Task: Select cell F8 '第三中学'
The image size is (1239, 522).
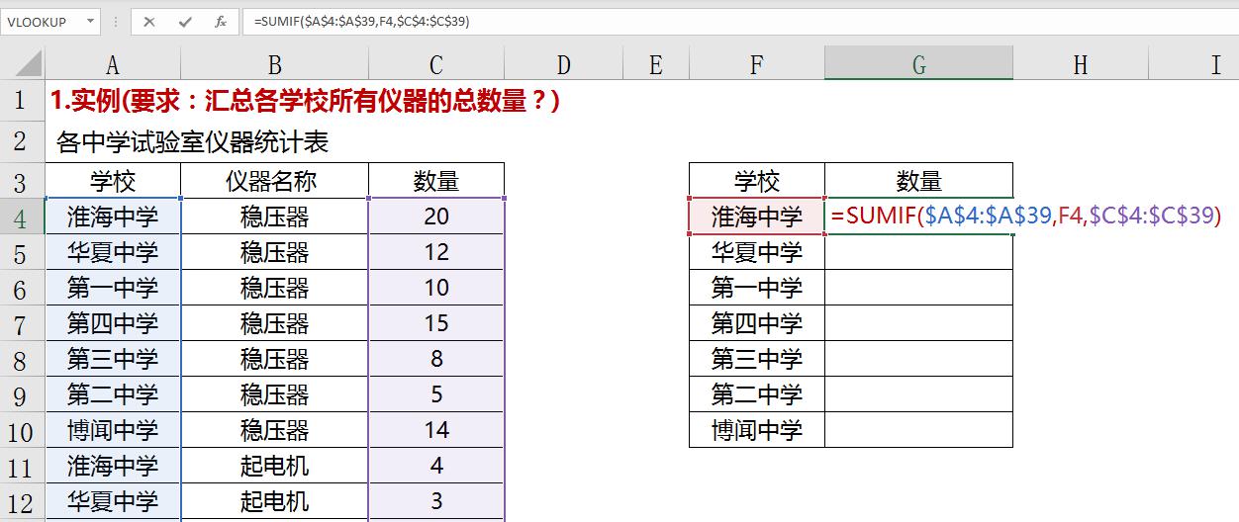Action: pyautogui.click(x=757, y=359)
